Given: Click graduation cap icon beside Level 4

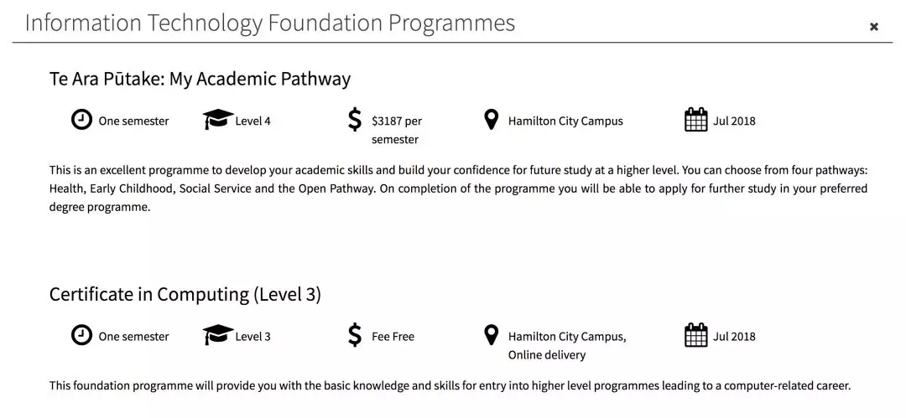Looking at the screenshot, I should (x=218, y=120).
